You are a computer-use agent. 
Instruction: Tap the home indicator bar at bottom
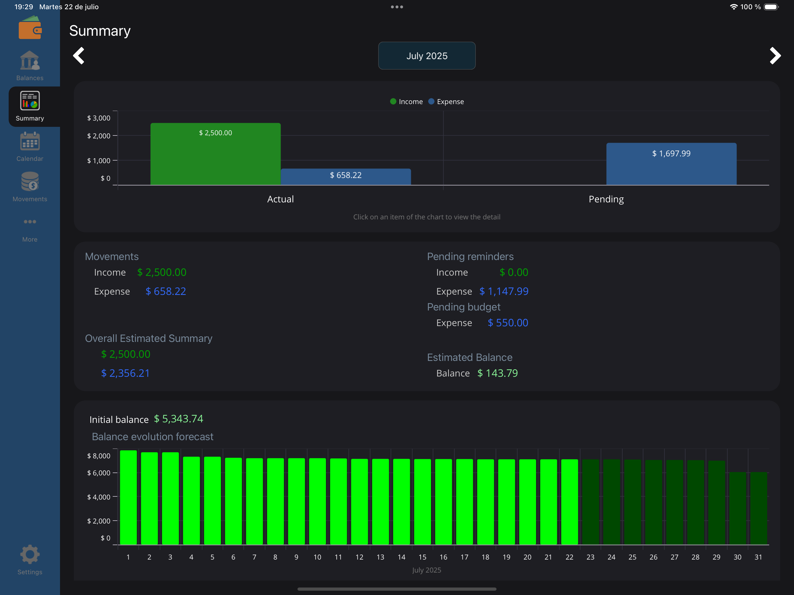(397, 589)
